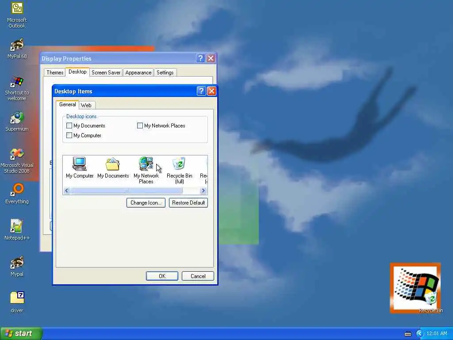453x340 pixels.
Task: Open Desktop tab in Display Properties
Action: pos(77,72)
